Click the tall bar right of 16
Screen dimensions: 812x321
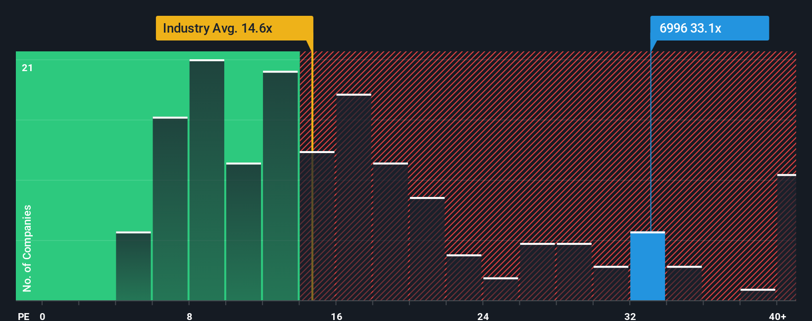click(354, 198)
